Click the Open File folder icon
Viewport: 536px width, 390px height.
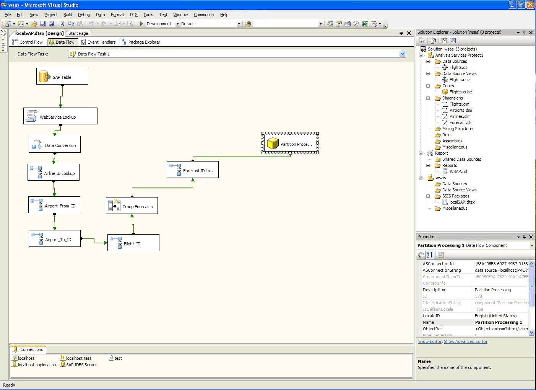pos(34,24)
